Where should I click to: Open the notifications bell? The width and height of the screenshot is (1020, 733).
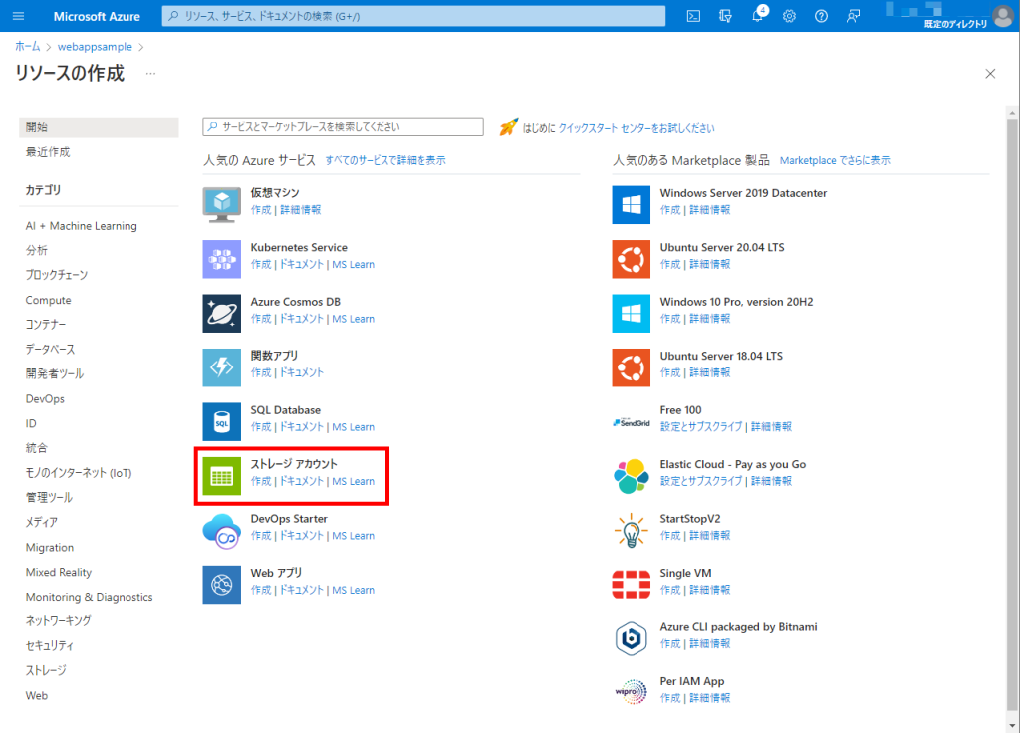point(758,16)
